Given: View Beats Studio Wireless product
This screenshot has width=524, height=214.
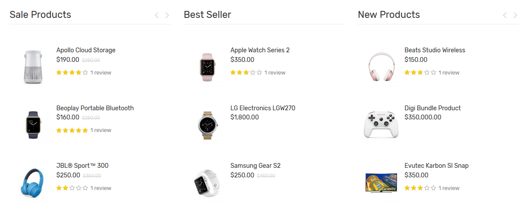Looking at the screenshot, I should click(x=434, y=50).
